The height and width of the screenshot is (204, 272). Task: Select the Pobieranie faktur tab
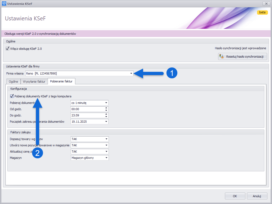point(61,82)
